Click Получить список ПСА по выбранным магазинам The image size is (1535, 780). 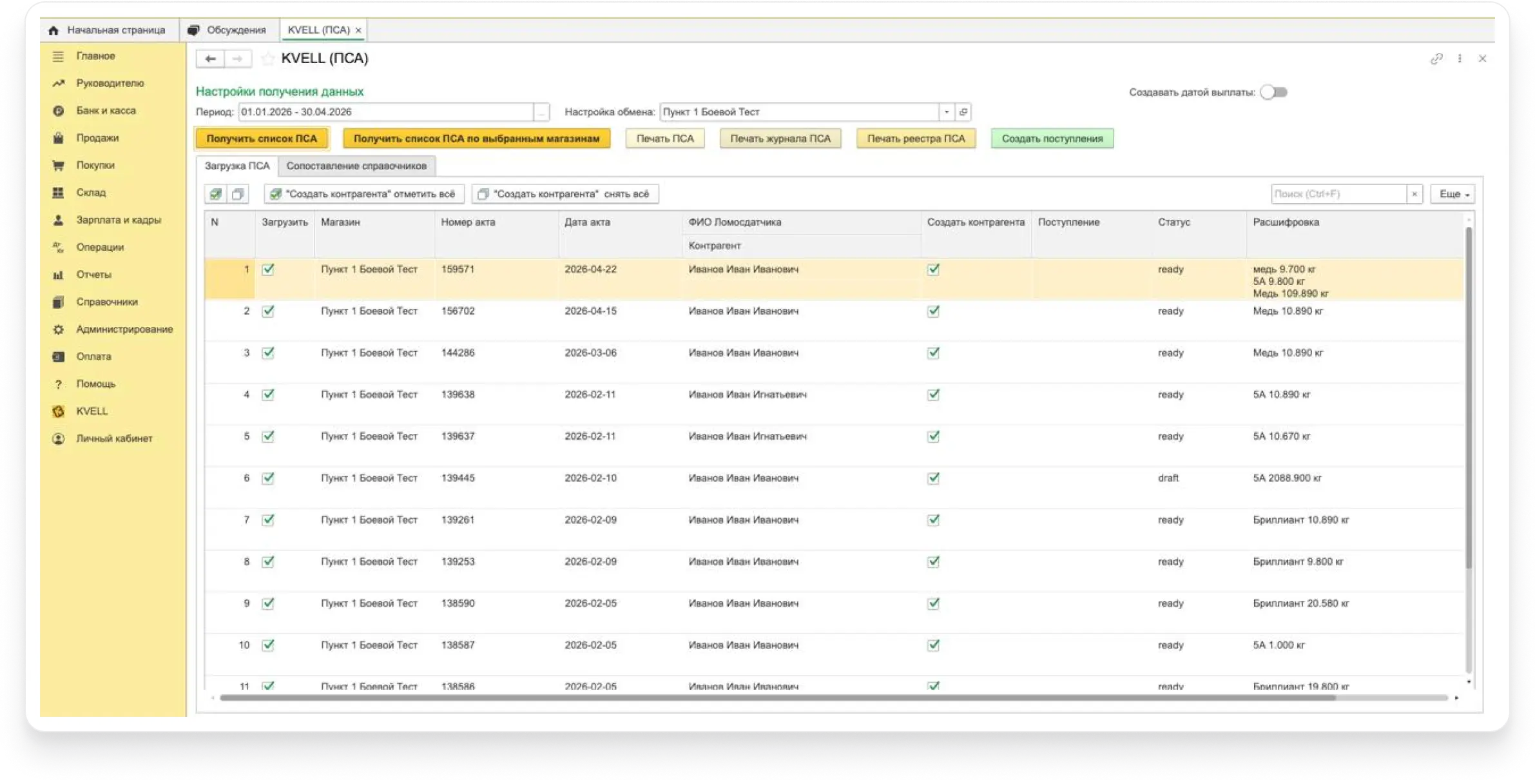tap(476, 139)
